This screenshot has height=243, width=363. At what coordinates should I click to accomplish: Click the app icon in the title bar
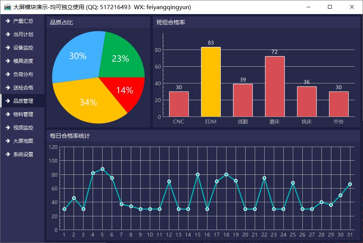point(7,7)
